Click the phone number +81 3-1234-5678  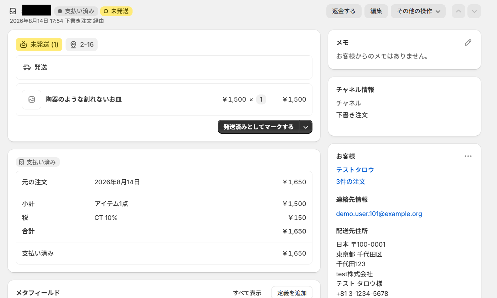pyautogui.click(x=362, y=294)
